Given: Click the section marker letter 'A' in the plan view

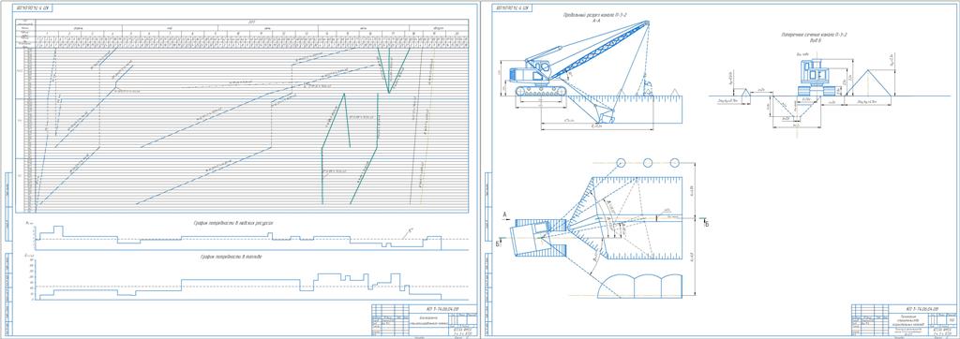Looking at the screenshot, I should (x=505, y=214).
